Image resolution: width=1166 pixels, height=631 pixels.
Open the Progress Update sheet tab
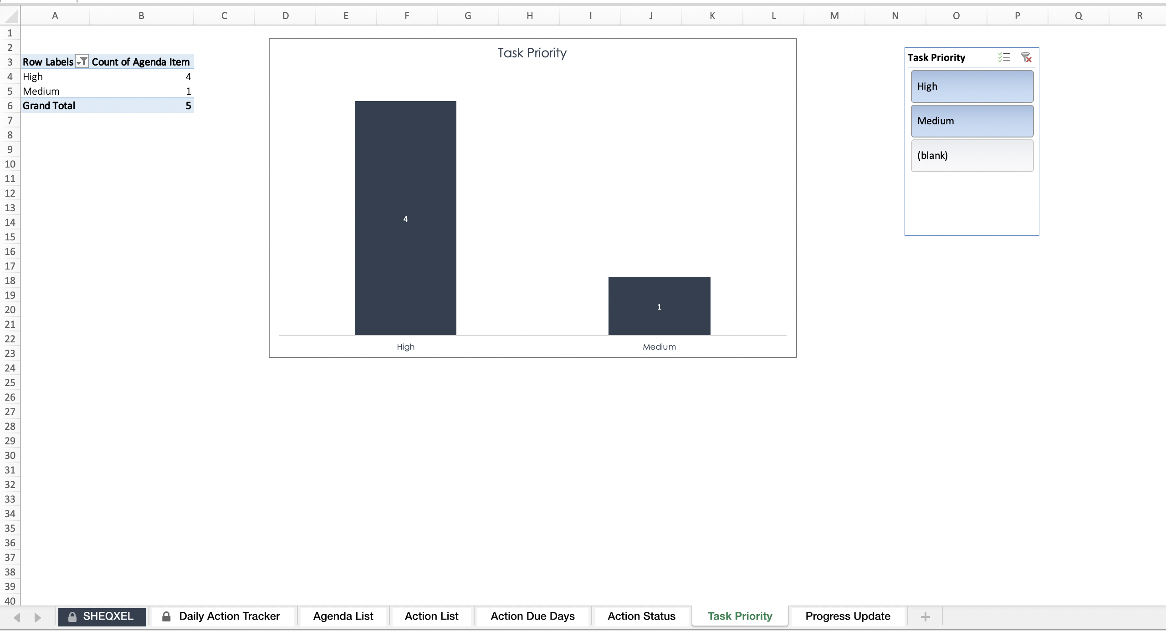(x=848, y=616)
